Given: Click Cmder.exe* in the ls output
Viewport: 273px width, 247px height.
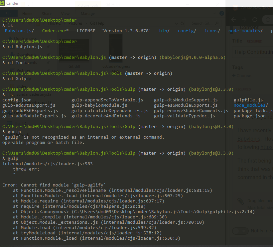Looking at the screenshot, I should pos(56,31).
